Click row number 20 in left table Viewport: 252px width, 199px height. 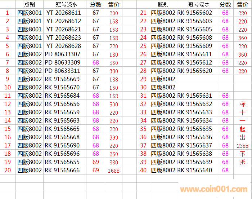click(x=8, y=171)
